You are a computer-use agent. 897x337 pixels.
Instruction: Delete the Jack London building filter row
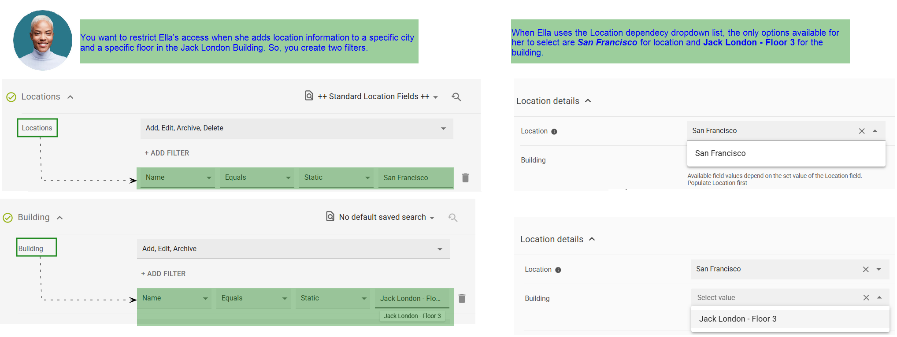point(462,298)
